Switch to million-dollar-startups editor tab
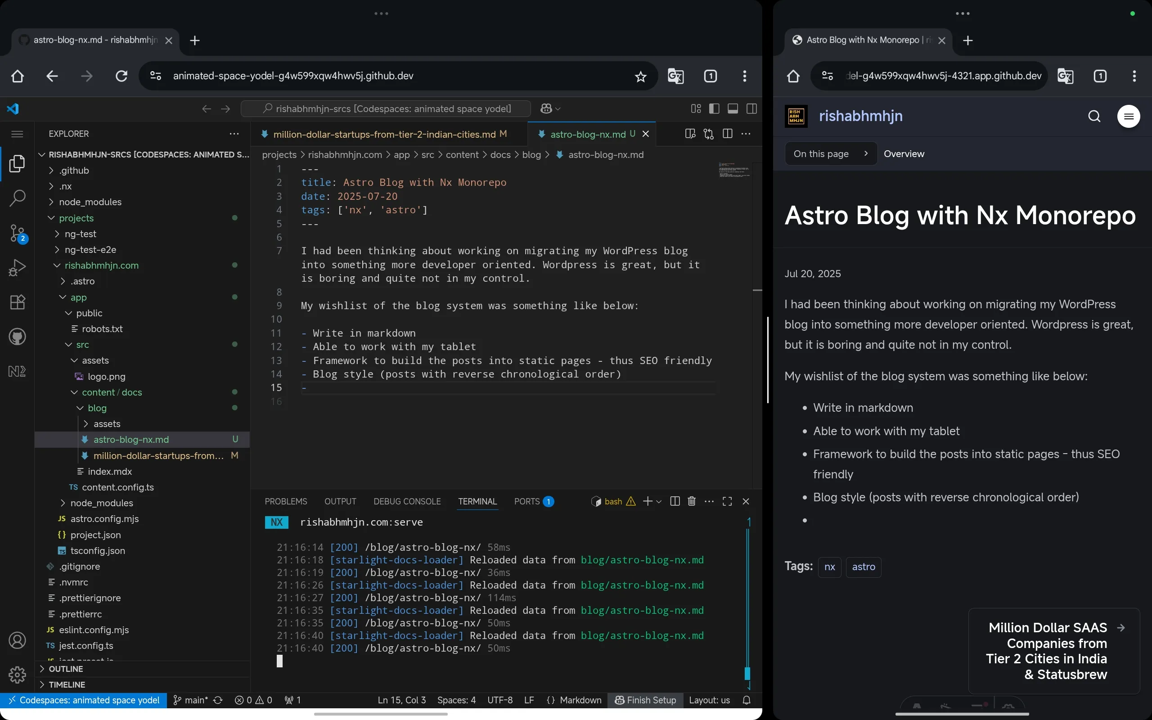This screenshot has height=720, width=1152. [384, 134]
